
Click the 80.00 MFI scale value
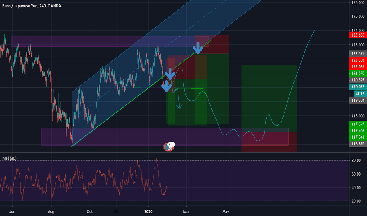click(x=356, y=160)
